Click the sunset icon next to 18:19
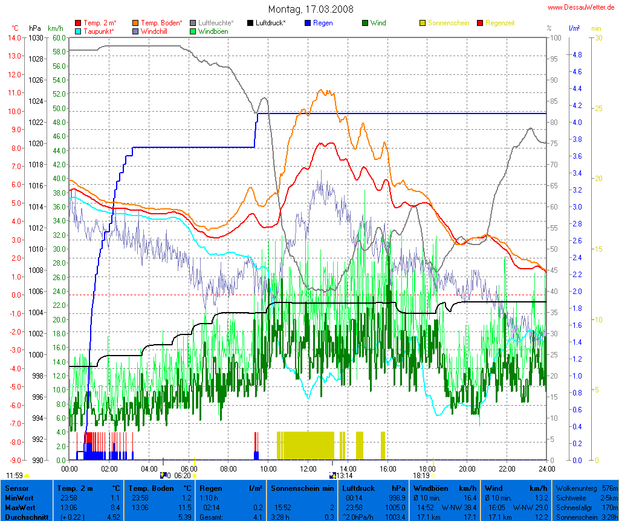This screenshot has width=619, height=521. (433, 476)
